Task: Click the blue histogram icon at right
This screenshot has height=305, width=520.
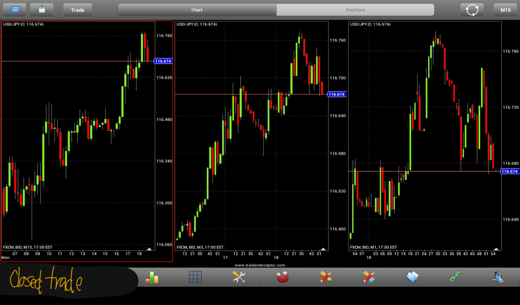Action: (x=498, y=277)
